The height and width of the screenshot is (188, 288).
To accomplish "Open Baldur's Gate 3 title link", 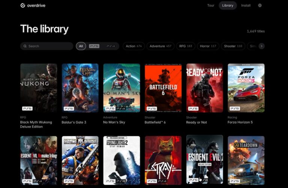I will pyautogui.click(x=74, y=122).
